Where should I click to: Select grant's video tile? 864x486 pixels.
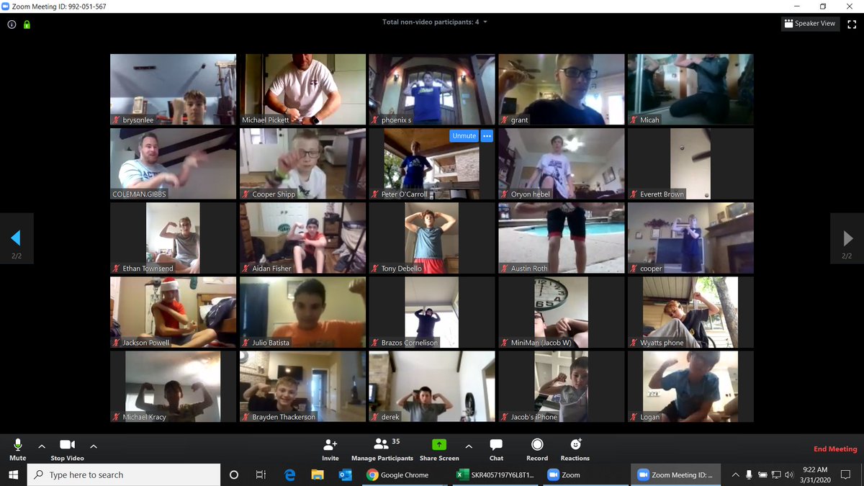click(x=562, y=89)
